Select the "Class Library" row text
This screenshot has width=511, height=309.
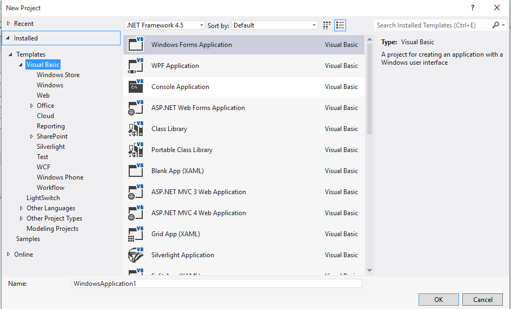(x=169, y=129)
